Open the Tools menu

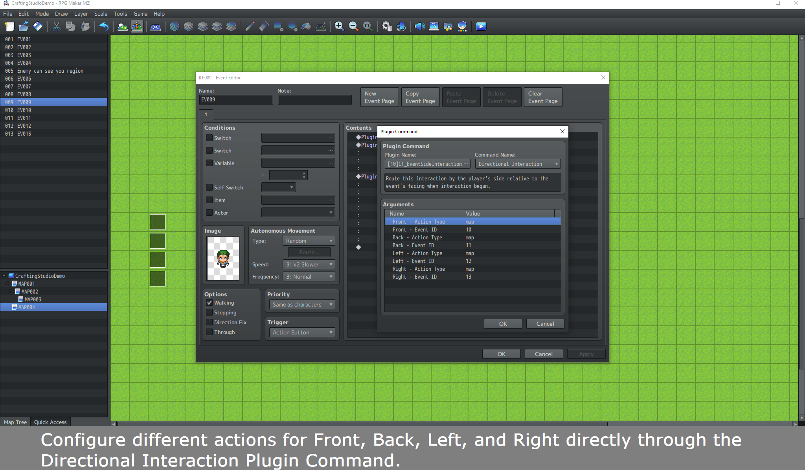pyautogui.click(x=120, y=14)
